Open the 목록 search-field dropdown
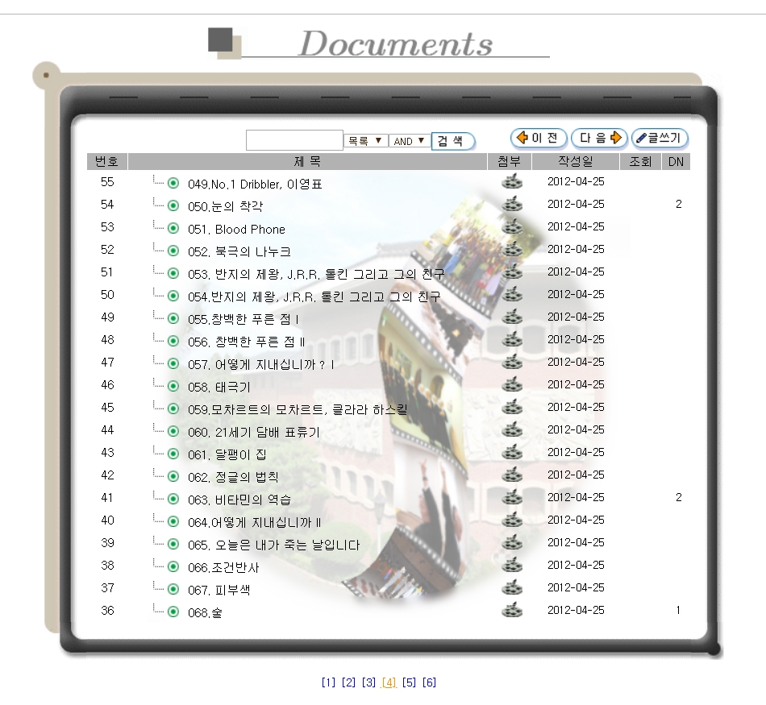Screen dimensions: 766x705 tap(366, 141)
